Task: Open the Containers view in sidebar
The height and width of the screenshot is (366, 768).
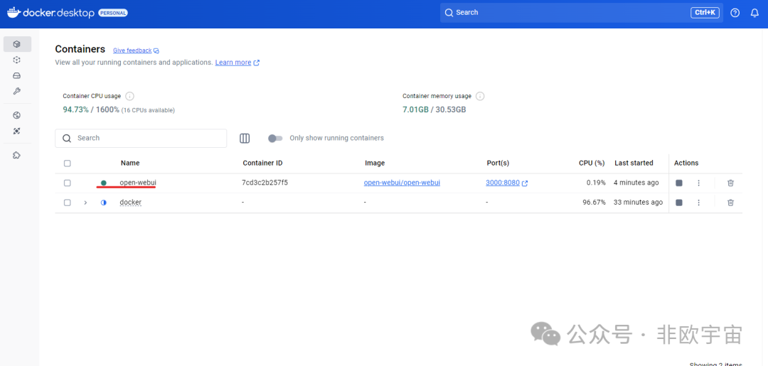Action: [17, 44]
